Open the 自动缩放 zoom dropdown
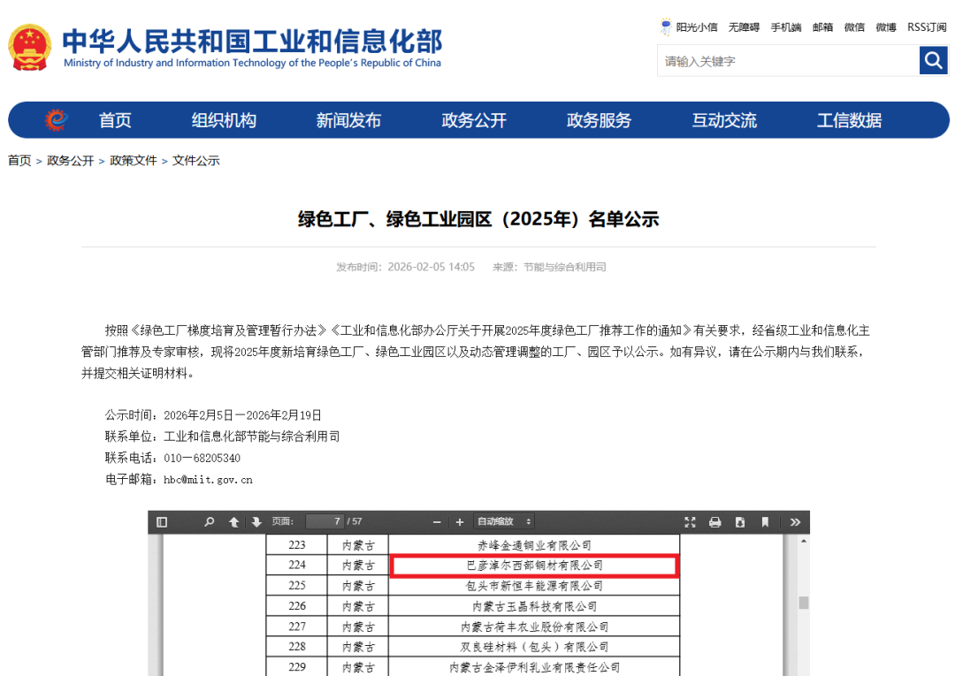This screenshot has height=676, width=955. 504,522
